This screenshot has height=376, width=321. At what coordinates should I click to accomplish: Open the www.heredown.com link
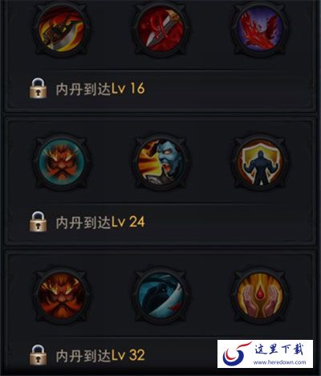[279, 362]
